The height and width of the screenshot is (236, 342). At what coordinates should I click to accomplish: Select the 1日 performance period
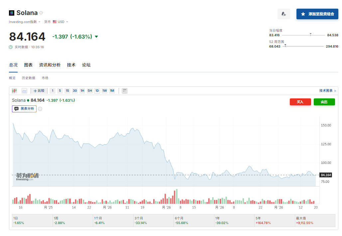[32, 220]
